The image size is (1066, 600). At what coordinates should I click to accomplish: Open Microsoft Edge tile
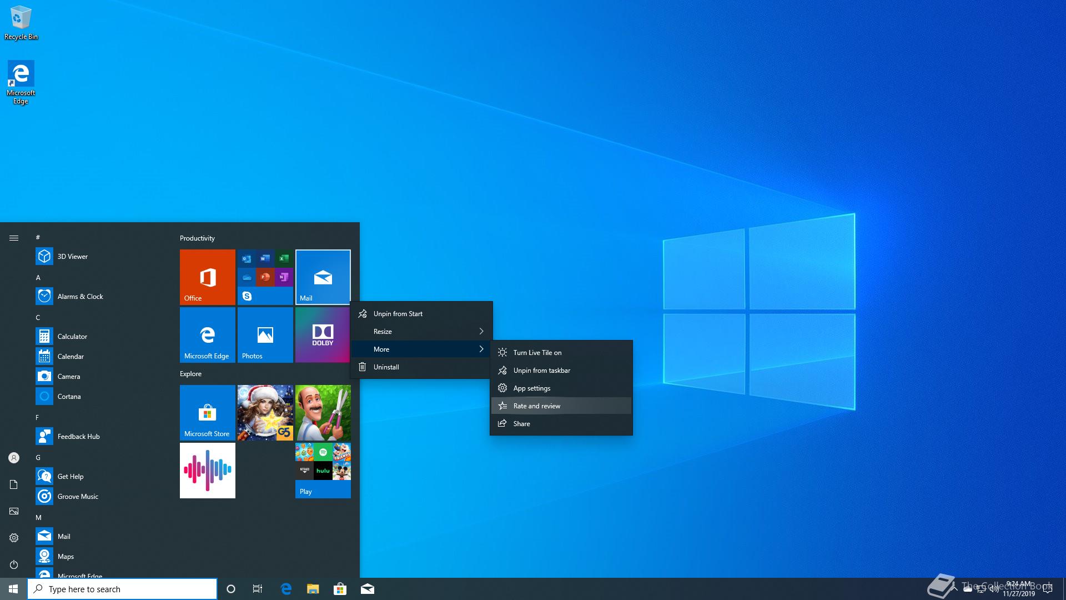(x=208, y=335)
